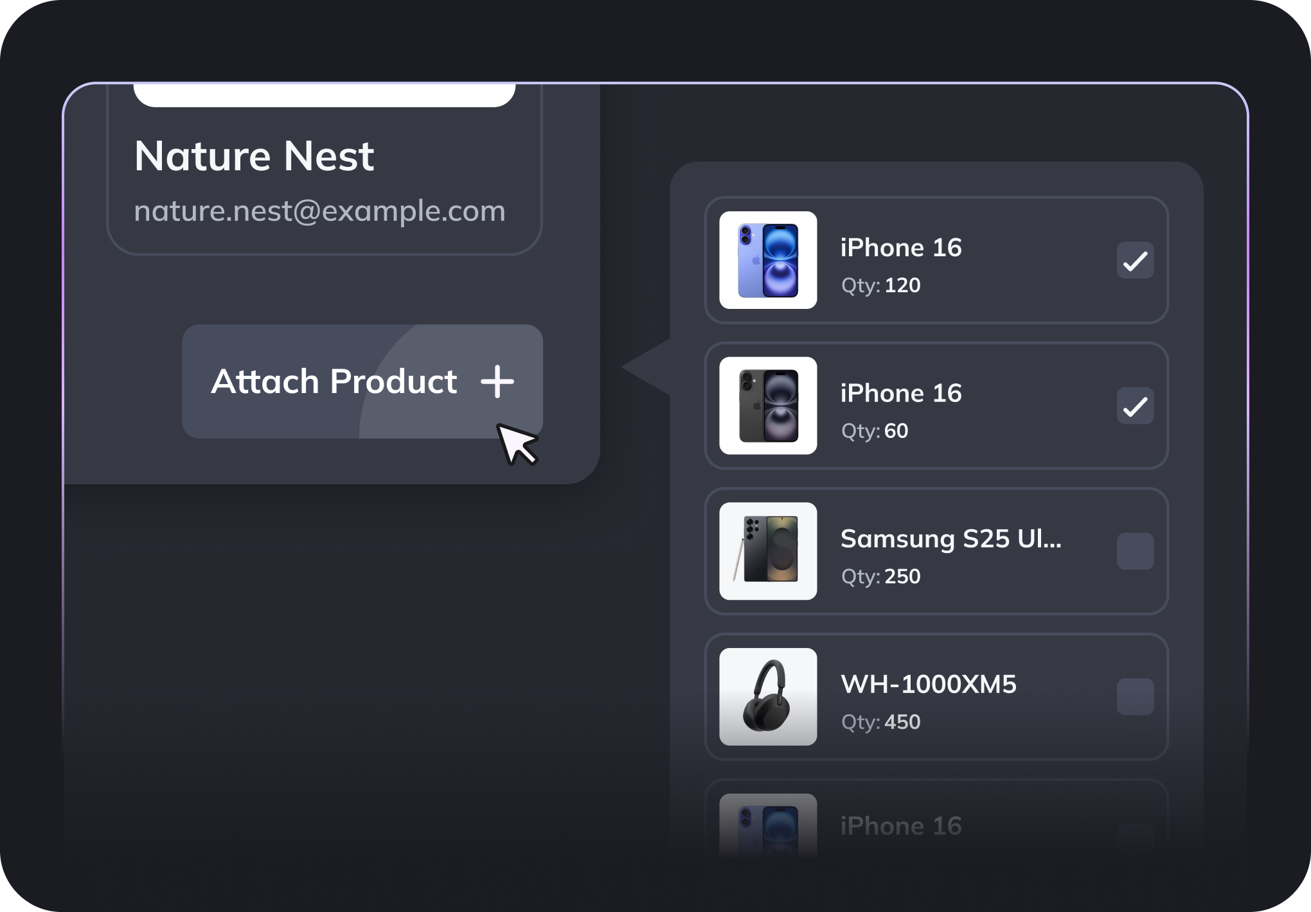Image resolution: width=1311 pixels, height=912 pixels.
Task: Click the Samsung S25 Ultra product image
Action: (768, 551)
